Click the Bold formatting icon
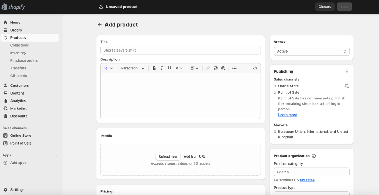Screen dimensions: 379x195 (x=154, y=68)
